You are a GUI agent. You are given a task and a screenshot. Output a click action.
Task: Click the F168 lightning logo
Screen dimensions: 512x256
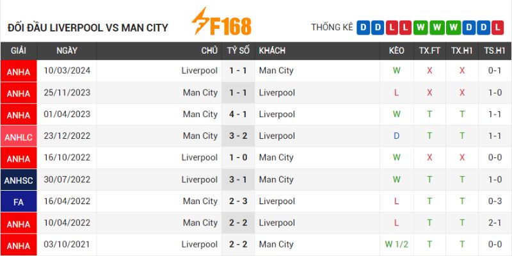pos(221,24)
